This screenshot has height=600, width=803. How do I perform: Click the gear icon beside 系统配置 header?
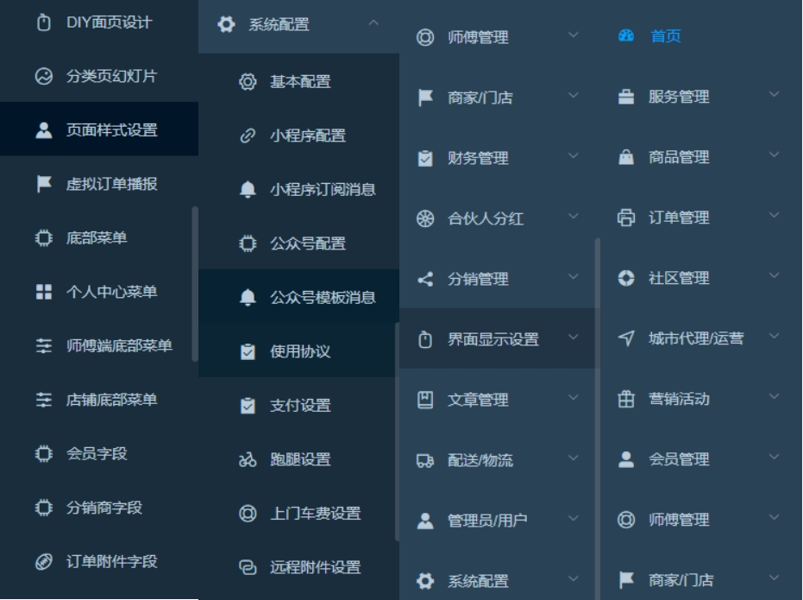(226, 24)
